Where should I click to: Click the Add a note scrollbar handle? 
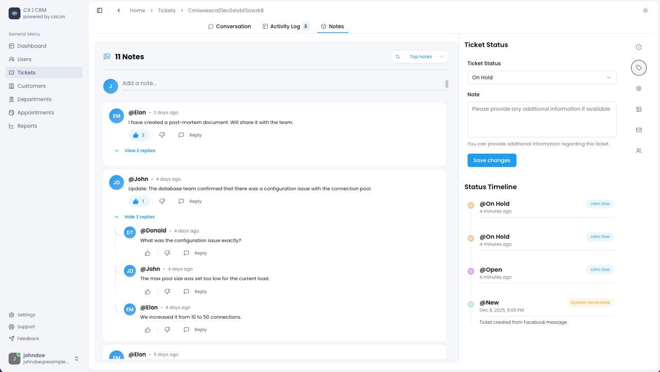coord(447,84)
